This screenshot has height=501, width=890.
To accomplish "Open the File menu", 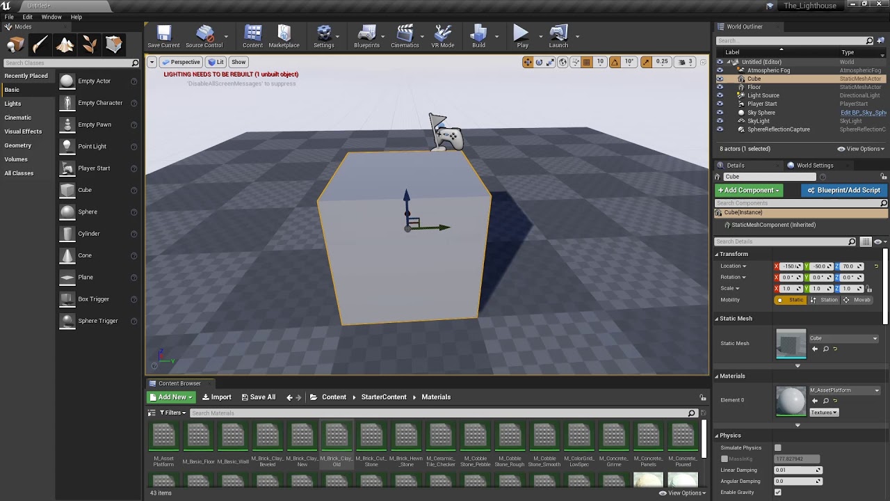I will pos(9,17).
